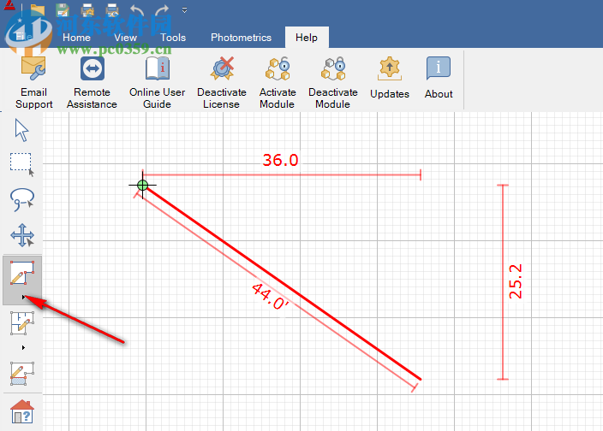Image resolution: width=603 pixels, height=431 pixels.
Task: Save project using the diskette icon
Action: 63,9
